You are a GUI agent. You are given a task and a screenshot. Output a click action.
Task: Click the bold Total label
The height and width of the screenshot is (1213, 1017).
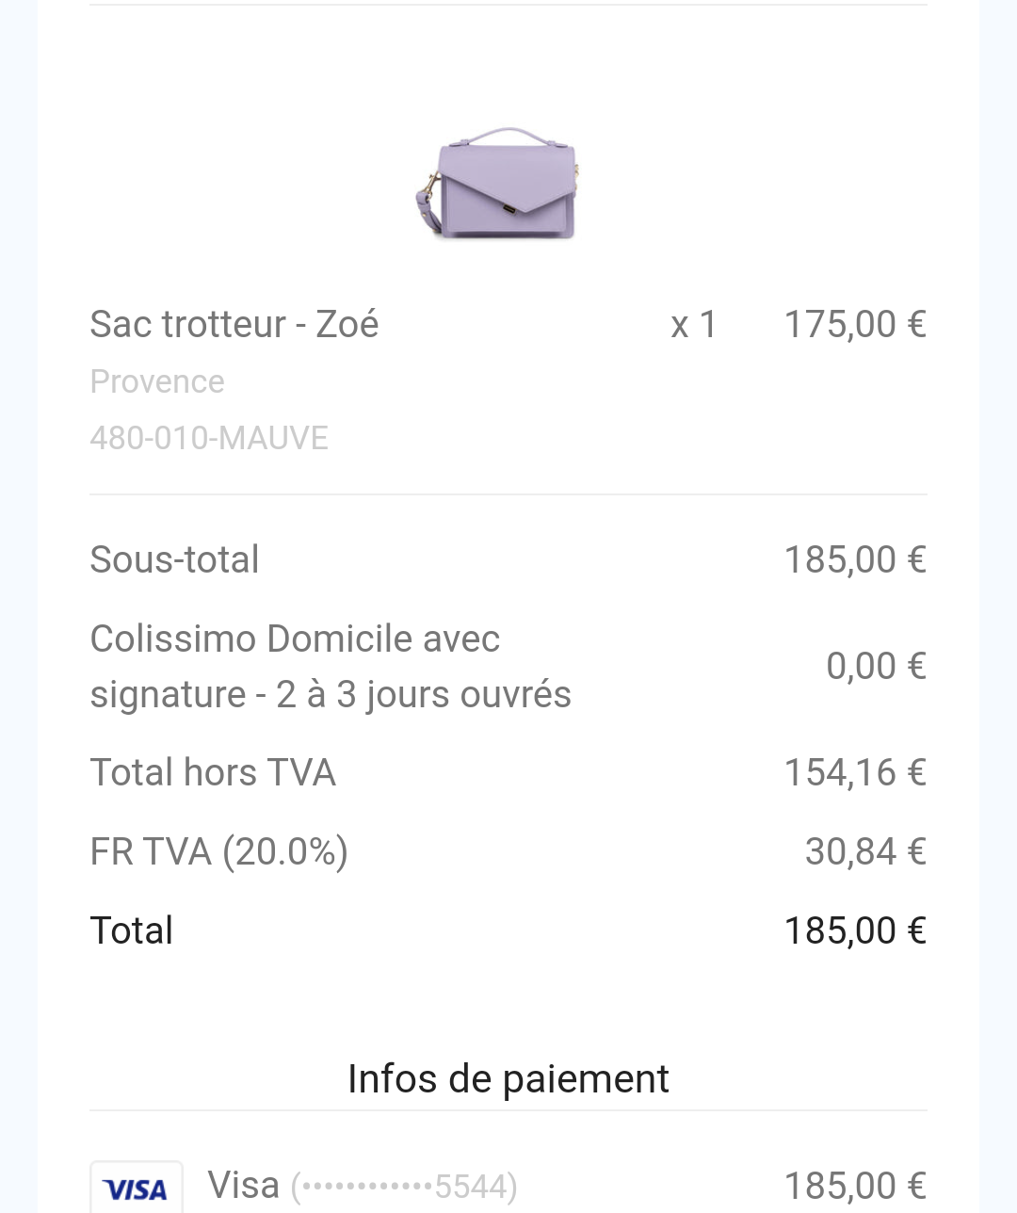click(x=132, y=930)
